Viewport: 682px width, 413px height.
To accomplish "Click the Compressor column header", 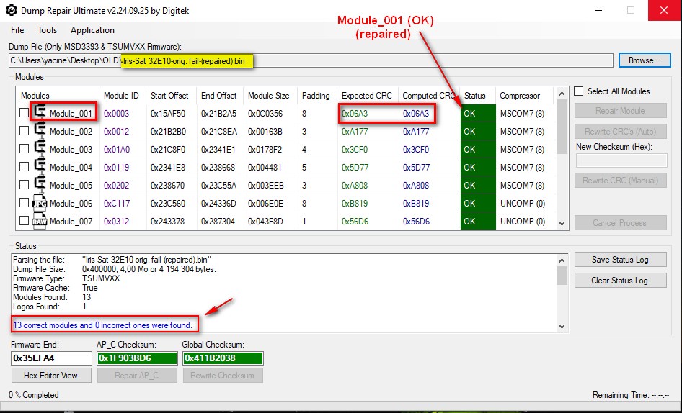I will pos(525,96).
